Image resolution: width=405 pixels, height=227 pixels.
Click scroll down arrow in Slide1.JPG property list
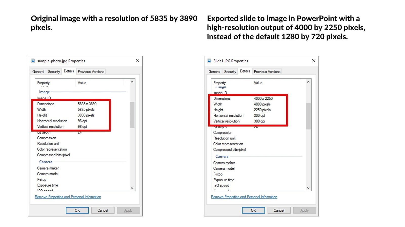308,188
